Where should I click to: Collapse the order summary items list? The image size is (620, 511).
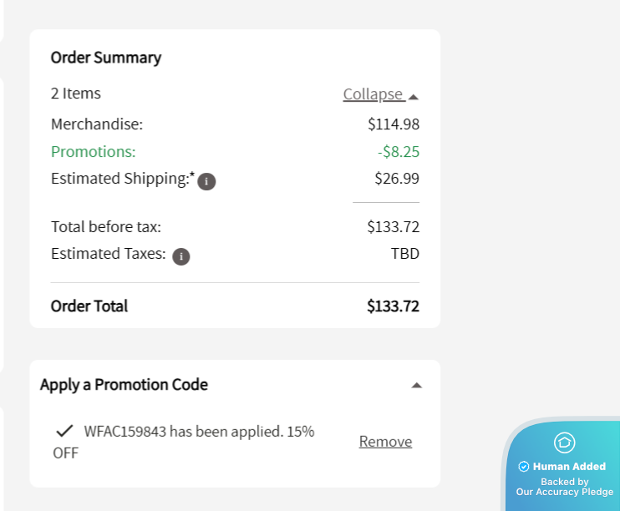click(x=380, y=94)
